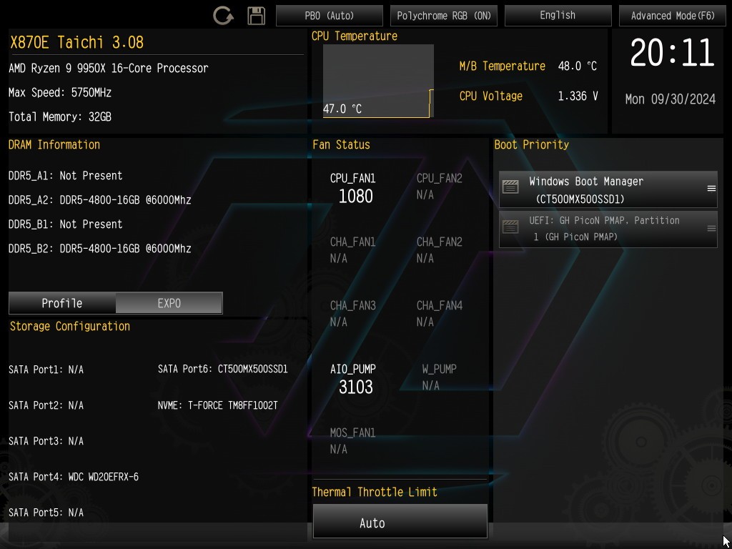Screen dimensions: 732x549
Task: Enable the EXPO memory profile
Action: [x=169, y=303]
